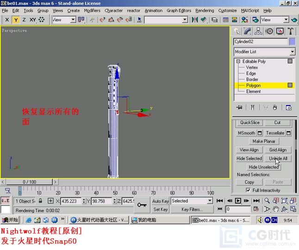
Task: Collapse the Editable Poly tree node
Action: 238,61
